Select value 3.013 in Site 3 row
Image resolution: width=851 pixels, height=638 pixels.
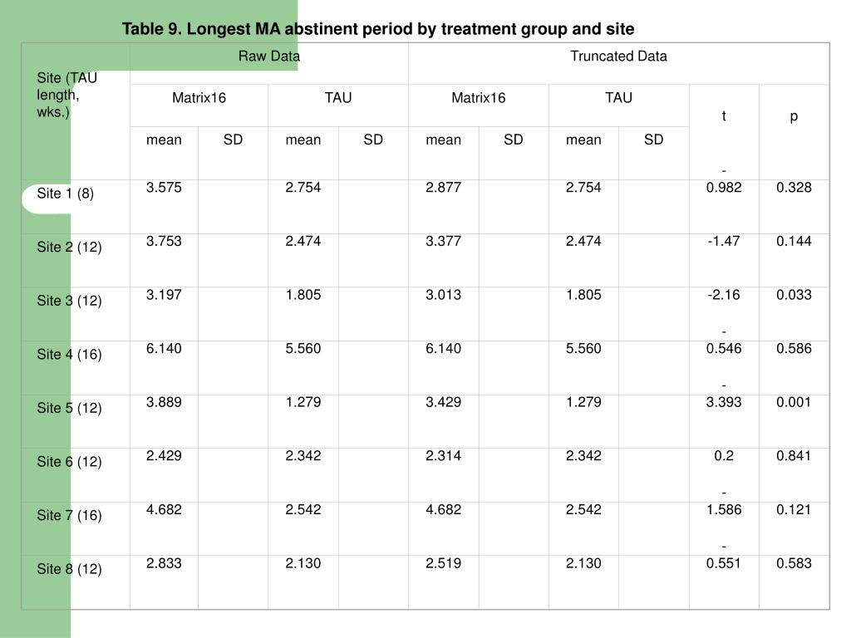click(444, 295)
